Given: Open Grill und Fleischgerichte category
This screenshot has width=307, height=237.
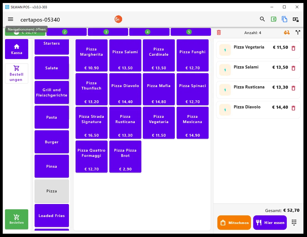Looking at the screenshot, I should pos(52,93).
